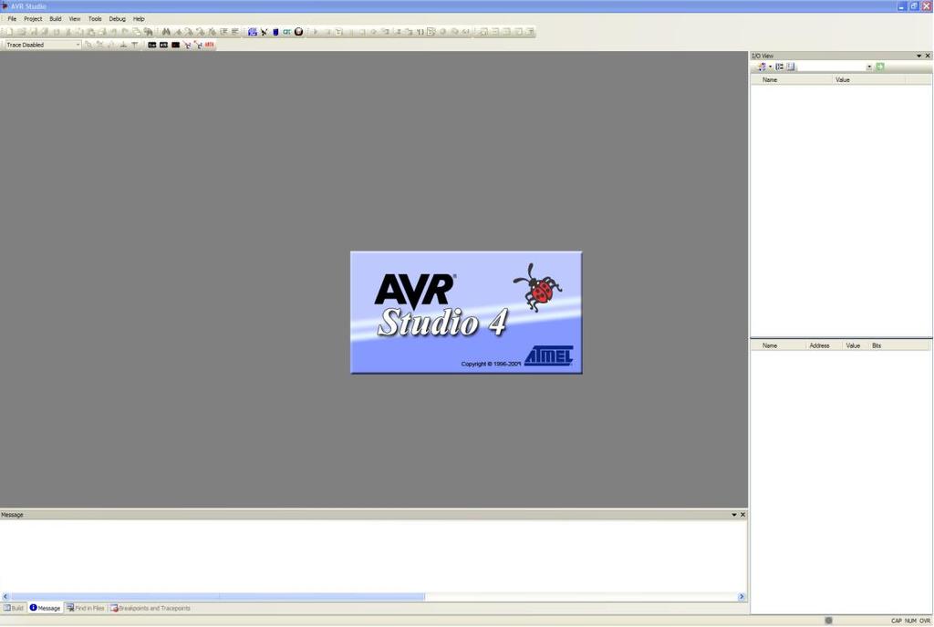The width and height of the screenshot is (934, 627).
Task: Click the Name column header in lower bit list
Action: point(778,345)
